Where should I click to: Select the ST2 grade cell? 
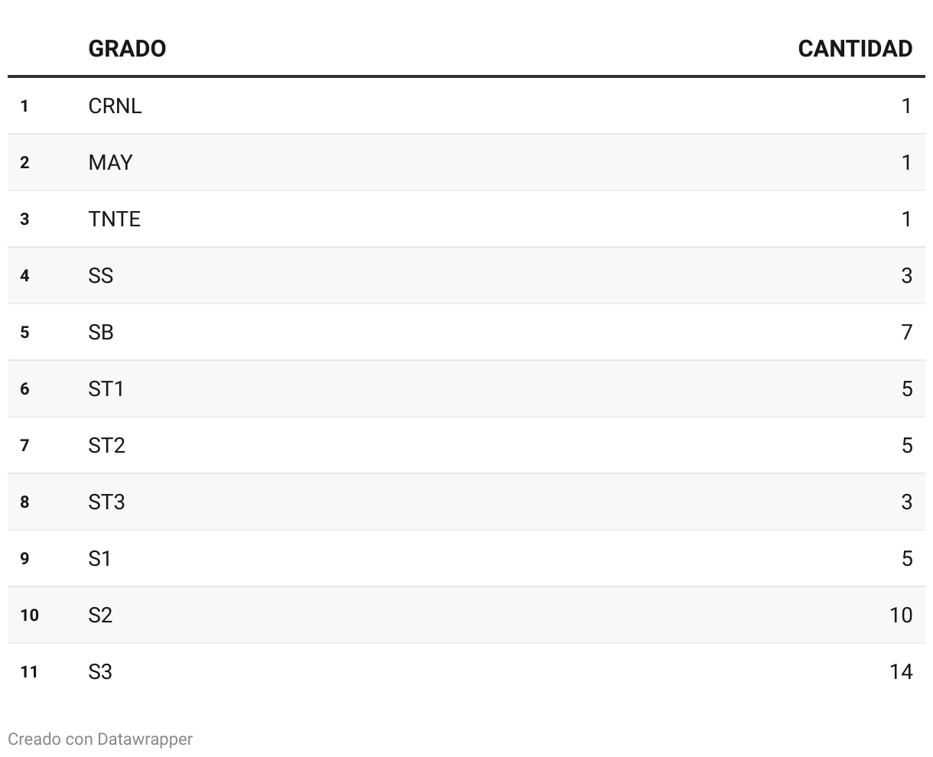click(107, 445)
